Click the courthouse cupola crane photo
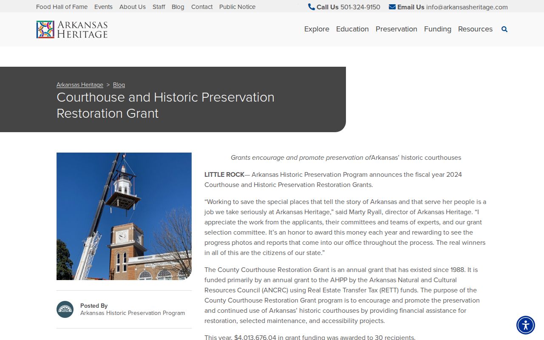544x340 pixels. 124,216
